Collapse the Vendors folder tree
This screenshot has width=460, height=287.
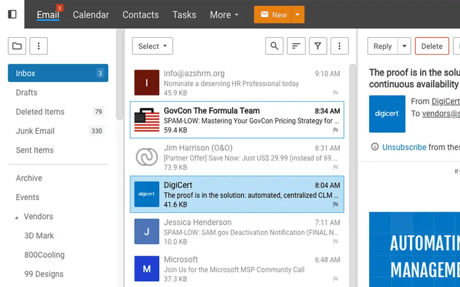point(17,217)
